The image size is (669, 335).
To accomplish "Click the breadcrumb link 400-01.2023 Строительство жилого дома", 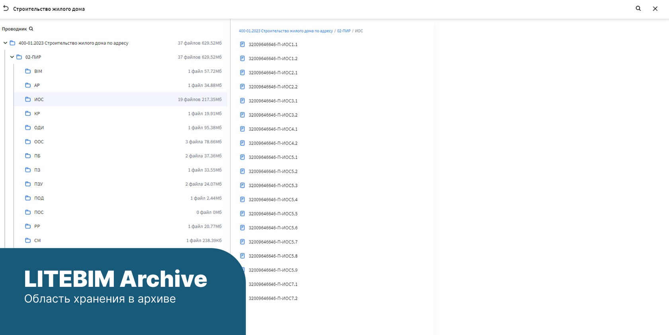I will point(286,31).
